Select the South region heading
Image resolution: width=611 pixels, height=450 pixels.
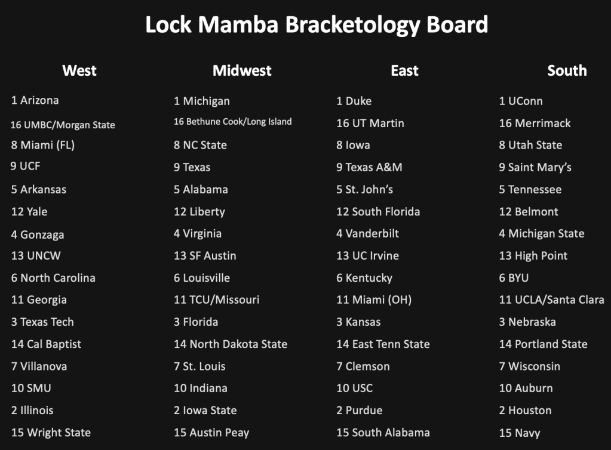click(567, 70)
